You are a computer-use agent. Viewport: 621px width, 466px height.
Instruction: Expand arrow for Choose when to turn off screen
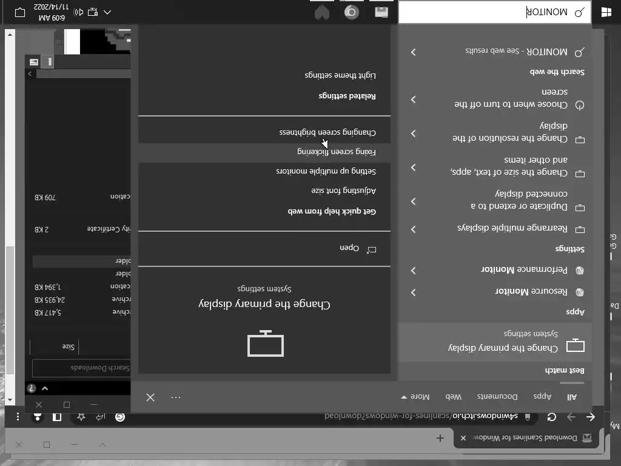tap(414, 99)
